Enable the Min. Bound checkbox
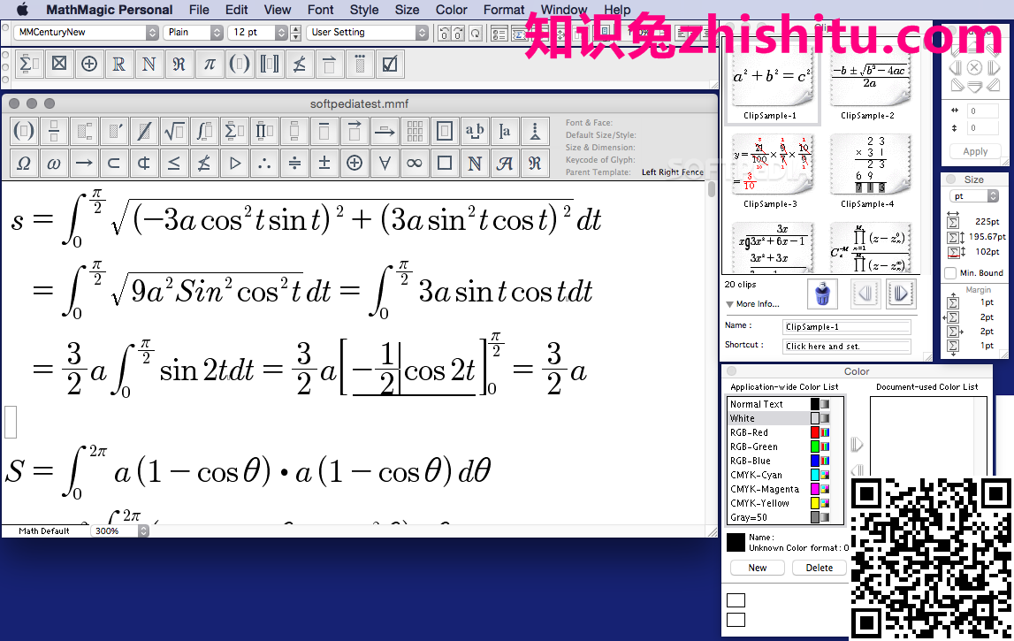This screenshot has width=1014, height=641. [951, 273]
